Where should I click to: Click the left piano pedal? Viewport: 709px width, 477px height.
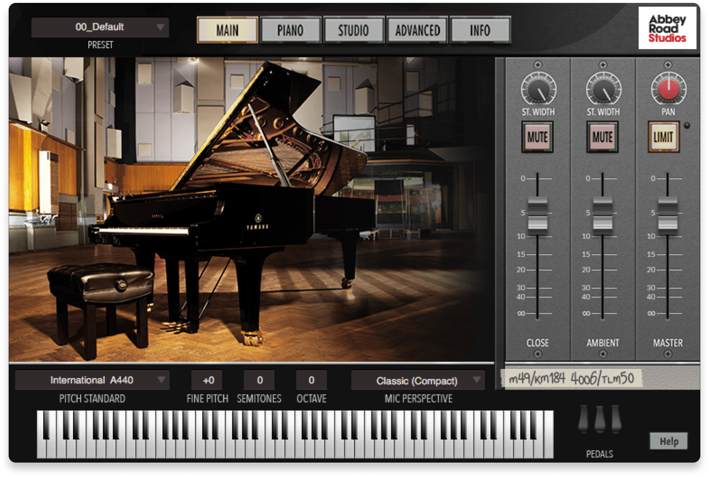pos(583,419)
